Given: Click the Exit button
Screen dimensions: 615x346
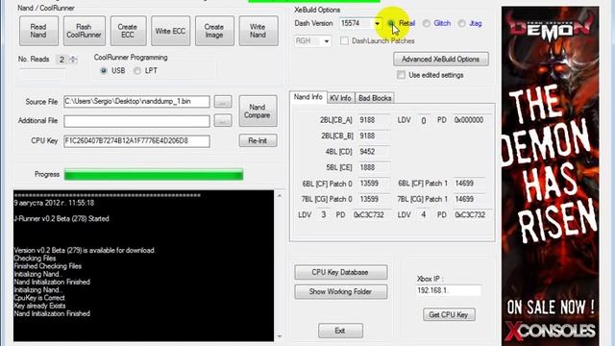Looking at the screenshot, I should tap(340, 331).
